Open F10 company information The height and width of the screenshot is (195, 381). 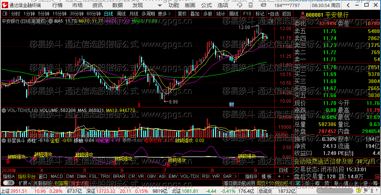click(x=247, y=14)
